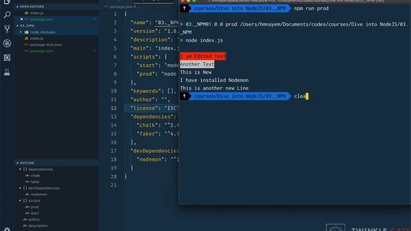Click the "chalk" key on line 14
The height and width of the screenshot is (231, 411).
click(x=147, y=125)
